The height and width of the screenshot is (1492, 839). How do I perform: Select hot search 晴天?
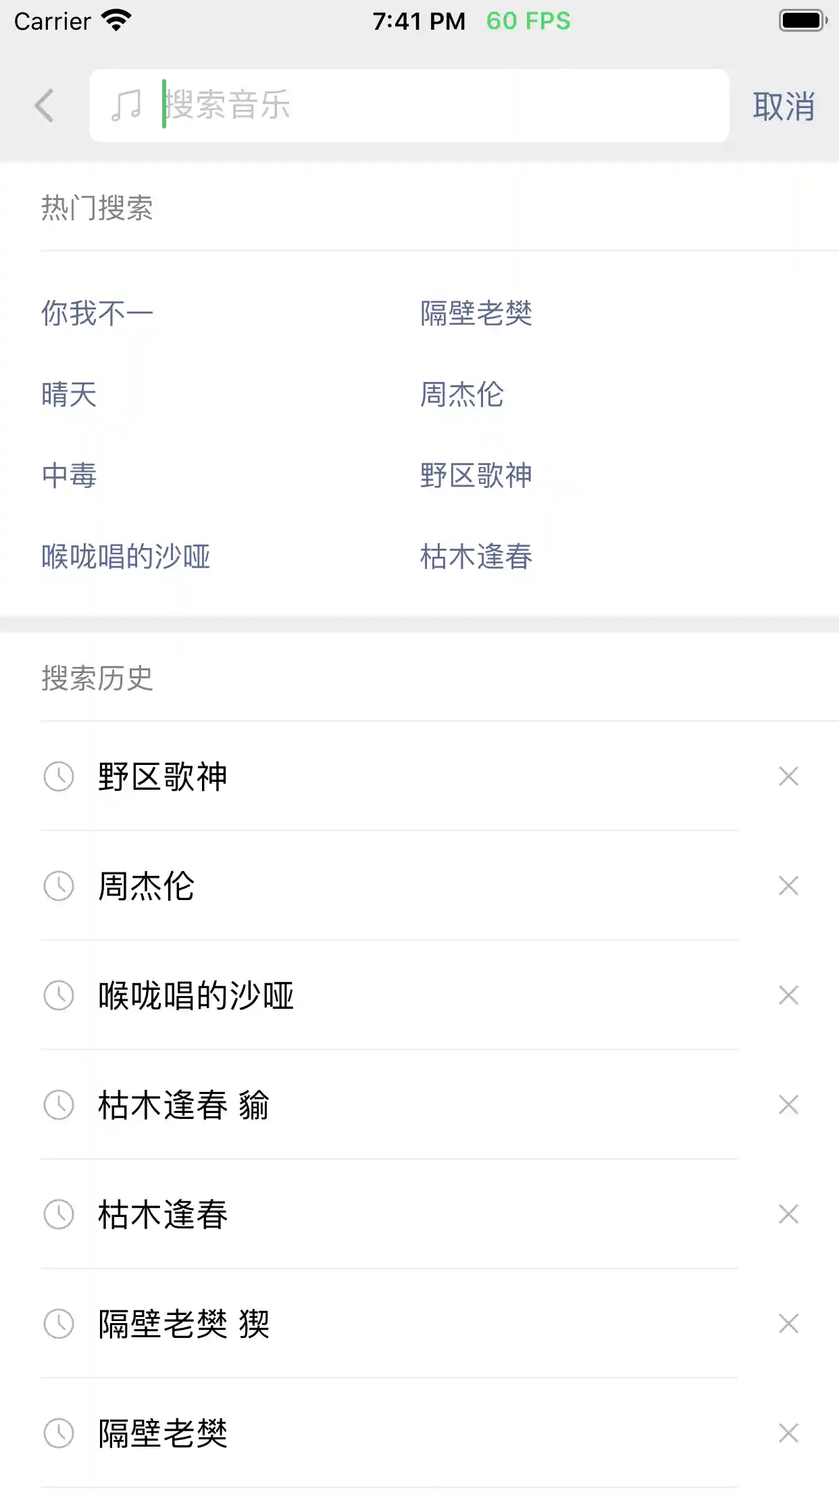click(69, 395)
